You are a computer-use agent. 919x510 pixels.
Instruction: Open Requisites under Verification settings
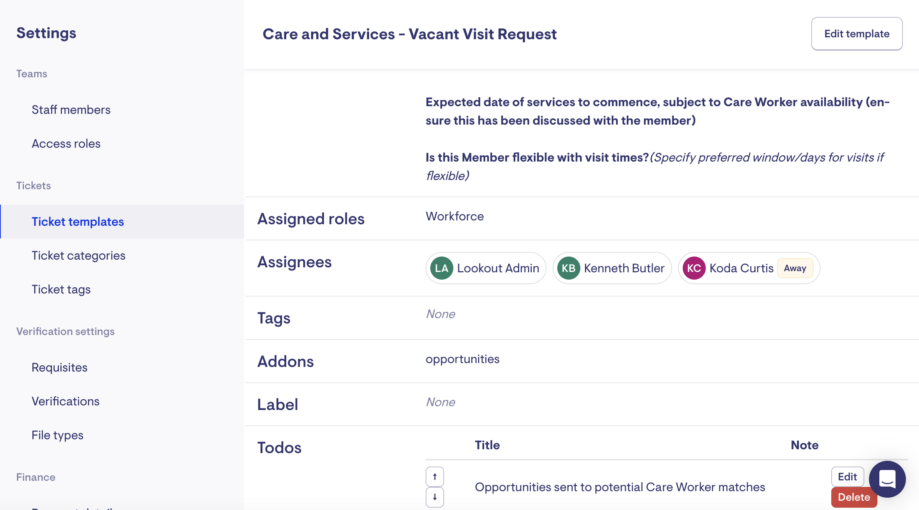click(x=60, y=367)
